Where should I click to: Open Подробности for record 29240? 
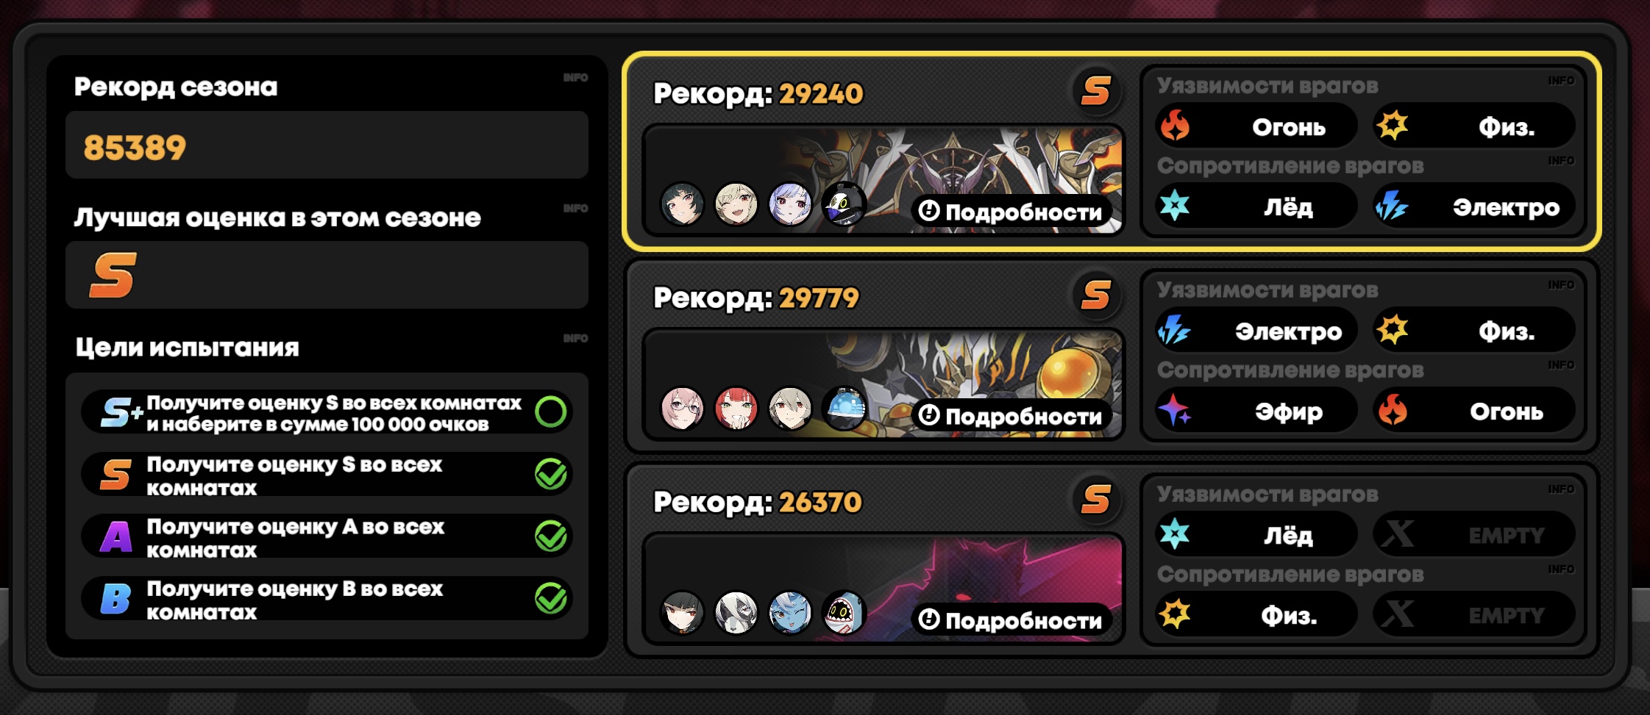[1011, 212]
